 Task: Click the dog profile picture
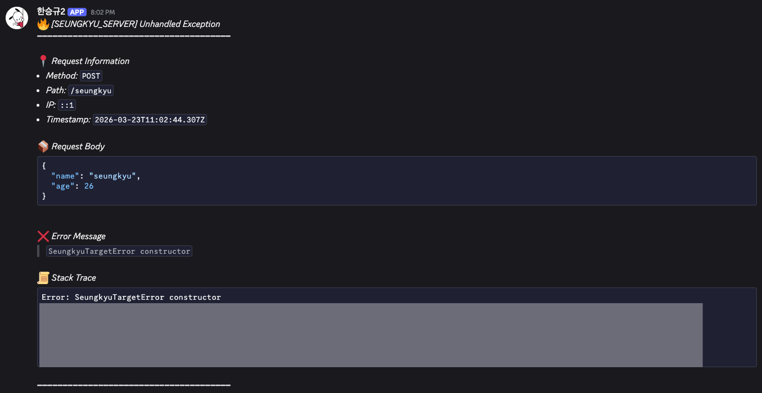(x=16, y=16)
